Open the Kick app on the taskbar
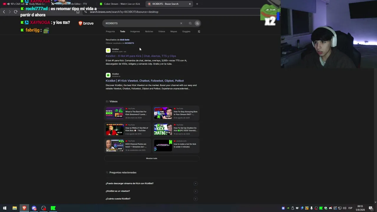Image resolution: width=377 pixels, height=212 pixels. click(x=53, y=208)
